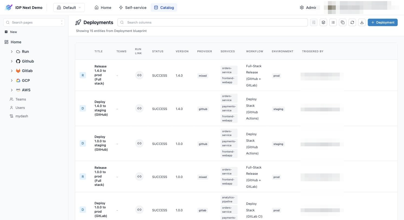
Task: Click the D avatar of Deploy 1.4.0 row
Action: click(83, 108)
